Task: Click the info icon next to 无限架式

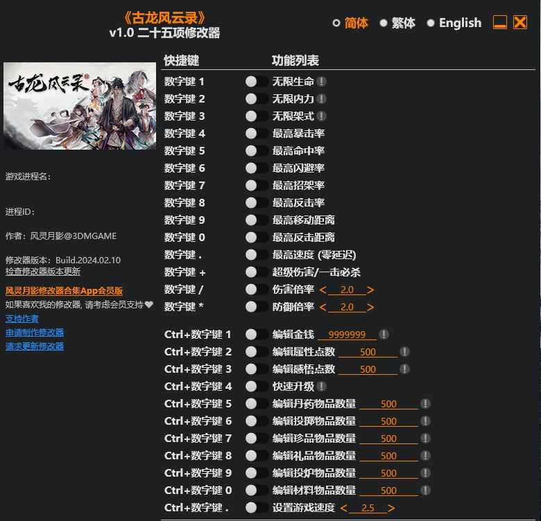Action: pyautogui.click(x=321, y=116)
